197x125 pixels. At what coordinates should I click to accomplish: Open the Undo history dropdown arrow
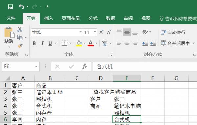(28, 7)
